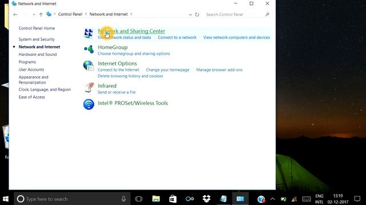Click the clock showing 13:19
Image resolution: width=366 pixels, height=205 pixels.
[x=338, y=196]
